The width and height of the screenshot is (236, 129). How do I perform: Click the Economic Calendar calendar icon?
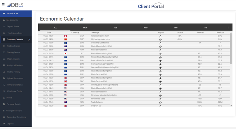[4, 39]
